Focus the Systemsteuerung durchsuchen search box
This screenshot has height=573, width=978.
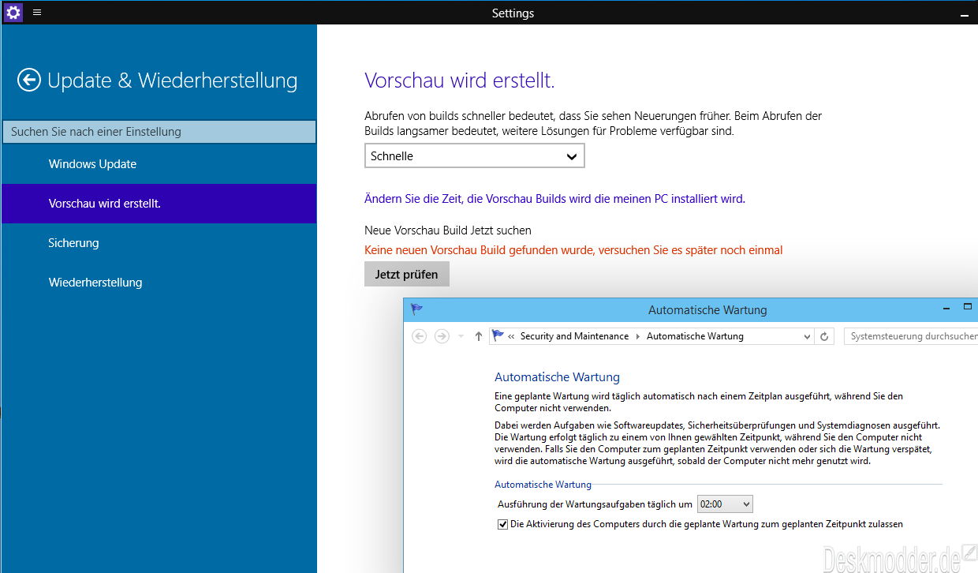[x=911, y=336]
